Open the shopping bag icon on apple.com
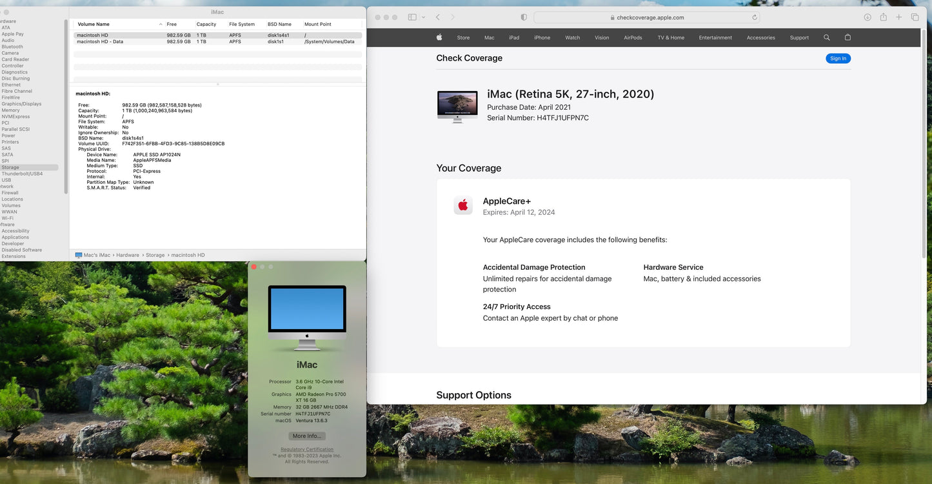932x484 pixels. (x=848, y=37)
